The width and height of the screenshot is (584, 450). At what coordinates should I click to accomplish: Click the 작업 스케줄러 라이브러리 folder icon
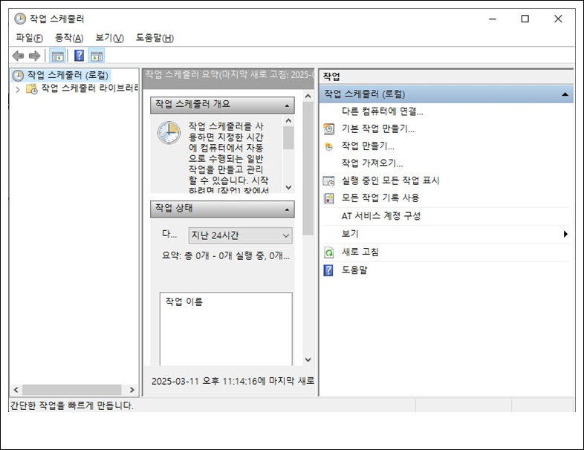coord(32,88)
